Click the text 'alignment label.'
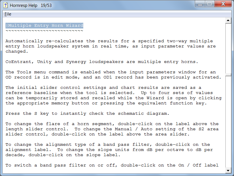The image size is (234, 176). click(28, 150)
